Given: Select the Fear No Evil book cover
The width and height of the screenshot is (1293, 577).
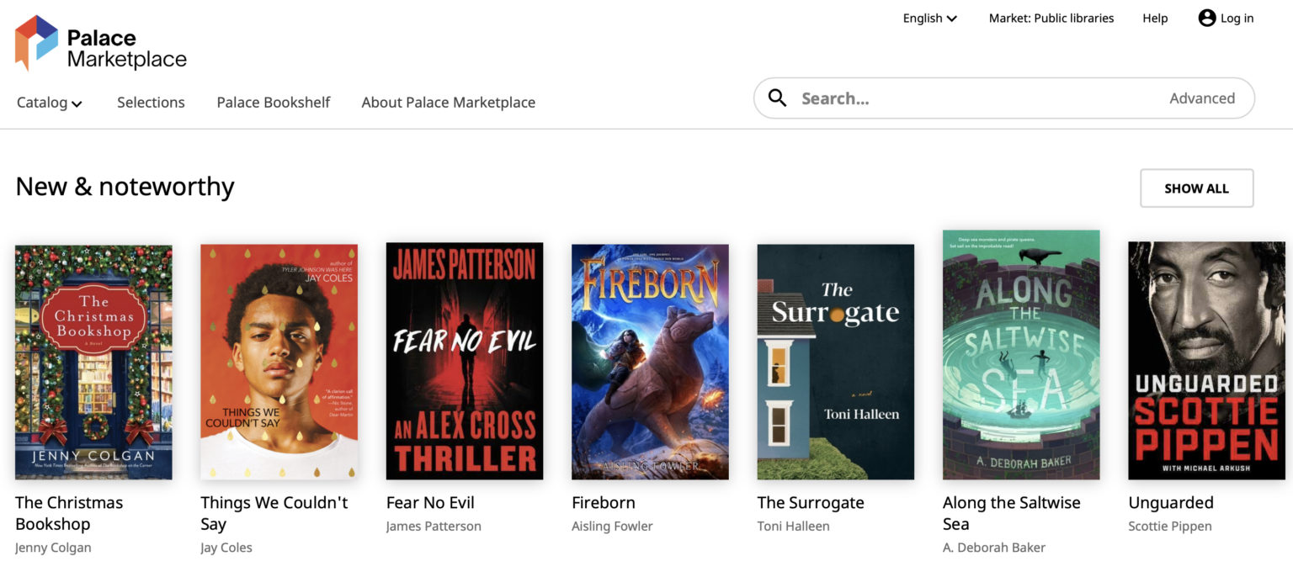Looking at the screenshot, I should pyautogui.click(x=465, y=361).
